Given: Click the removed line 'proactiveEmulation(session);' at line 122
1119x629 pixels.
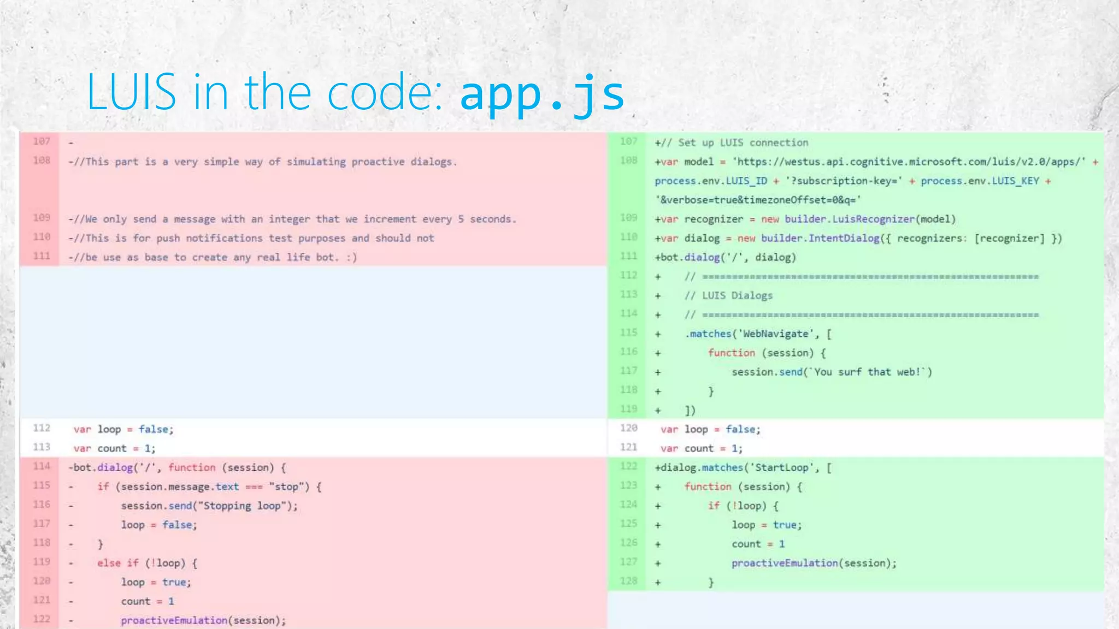Looking at the screenshot, I should 203,620.
